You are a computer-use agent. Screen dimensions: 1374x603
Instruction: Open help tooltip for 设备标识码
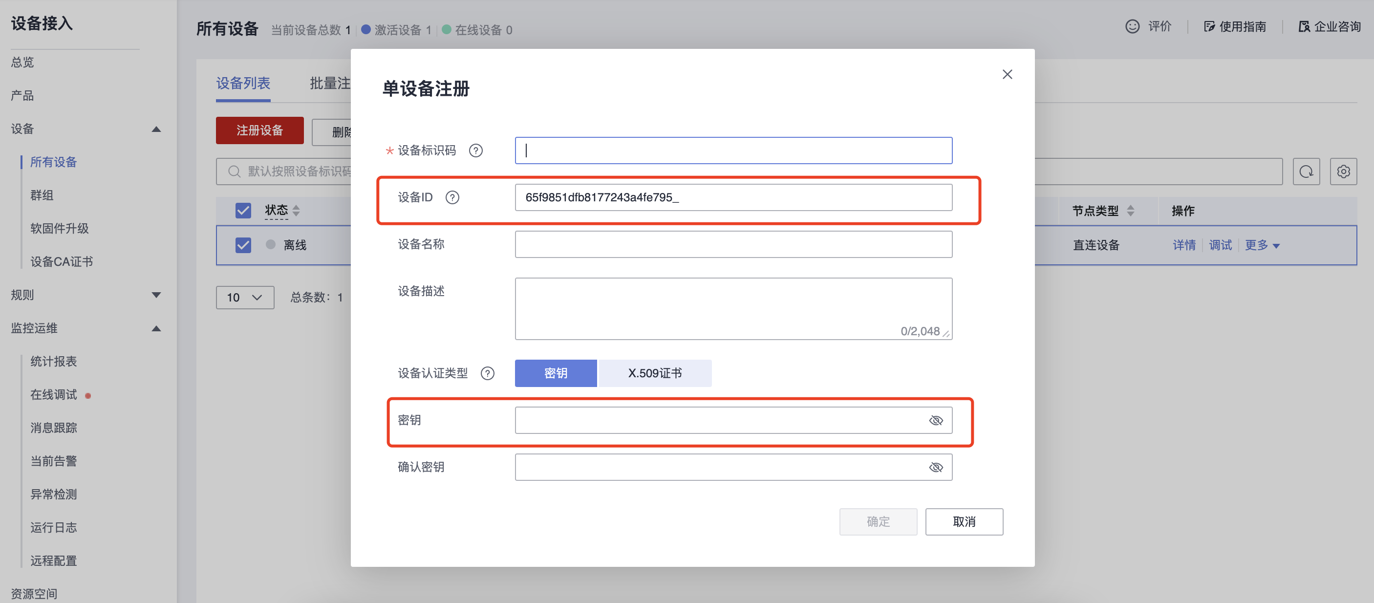(x=476, y=151)
